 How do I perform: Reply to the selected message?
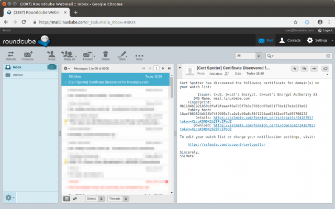coord(52,55)
